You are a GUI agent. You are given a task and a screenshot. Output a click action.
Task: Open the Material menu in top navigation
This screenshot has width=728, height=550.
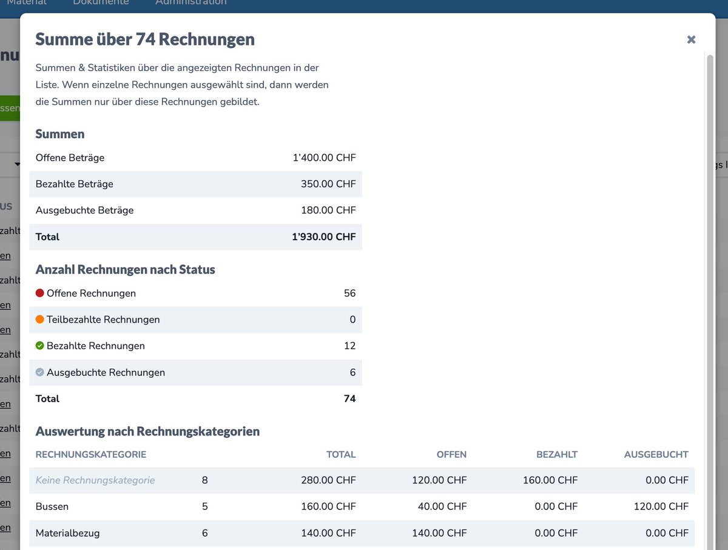(27, 3)
